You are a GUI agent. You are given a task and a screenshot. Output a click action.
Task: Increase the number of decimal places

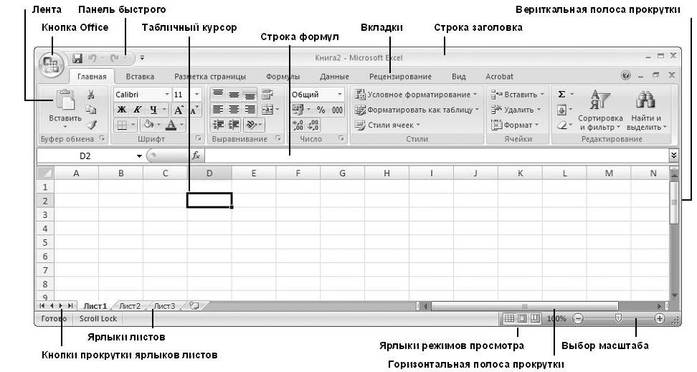pos(298,125)
